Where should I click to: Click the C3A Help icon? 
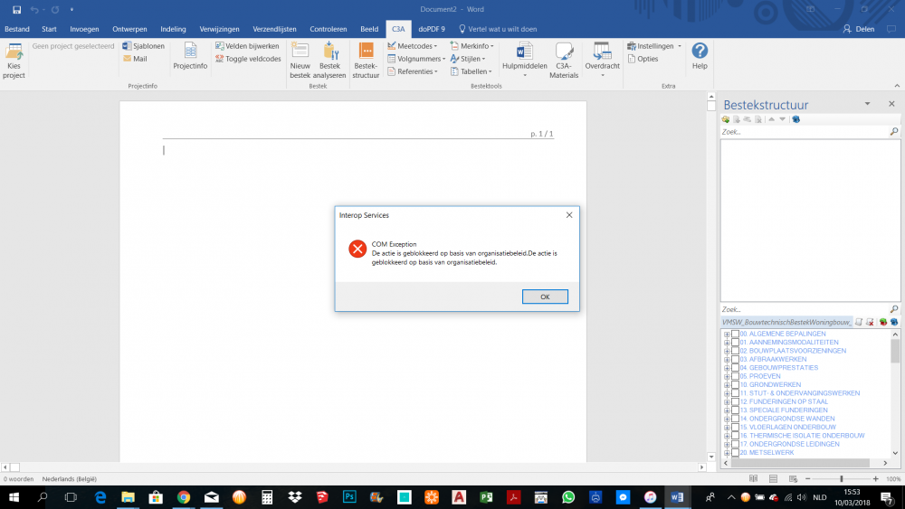(700, 56)
